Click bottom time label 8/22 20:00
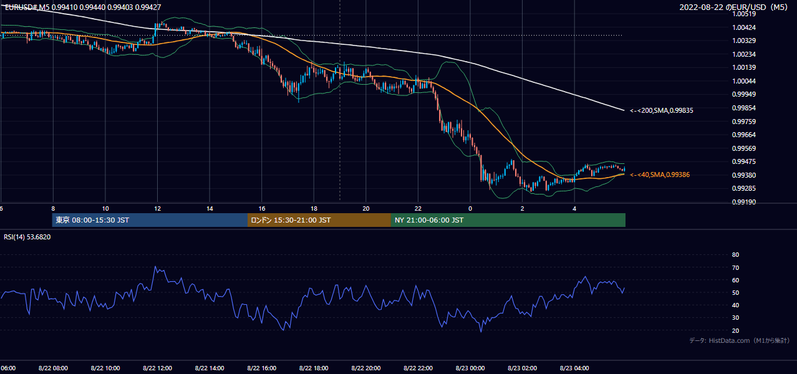This screenshot has width=797, height=374. point(366,368)
